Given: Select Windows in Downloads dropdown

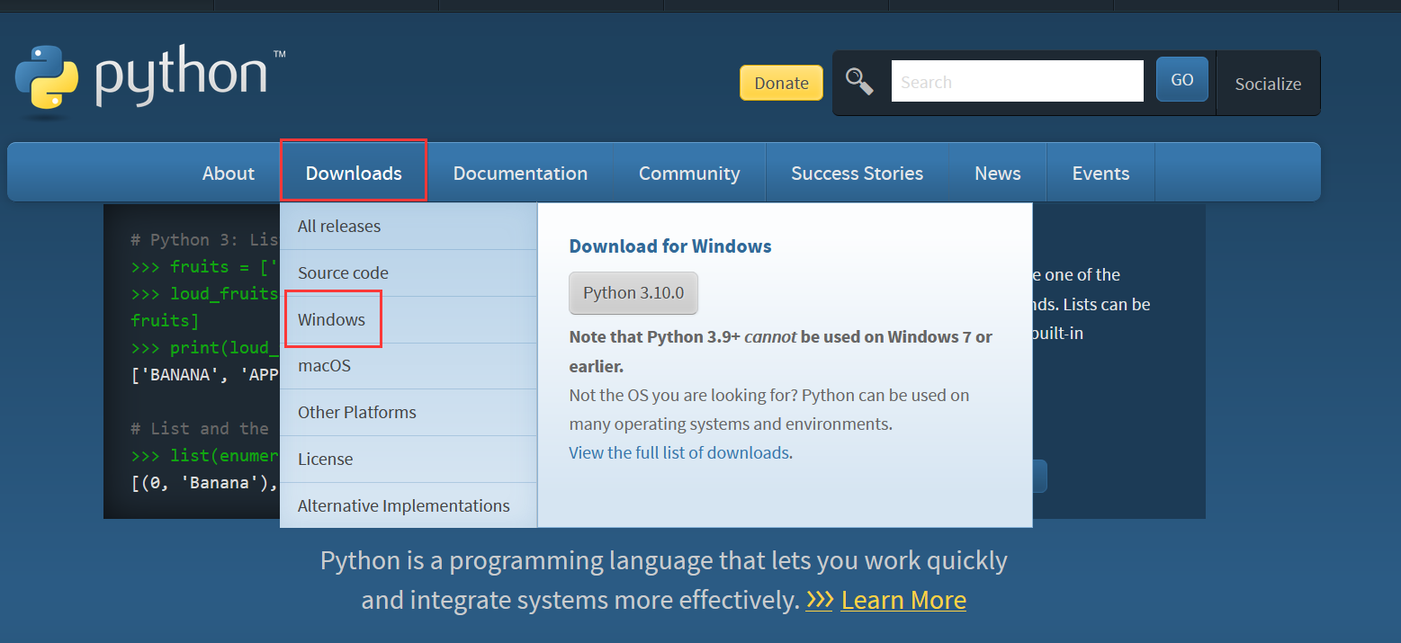Looking at the screenshot, I should [409, 319].
